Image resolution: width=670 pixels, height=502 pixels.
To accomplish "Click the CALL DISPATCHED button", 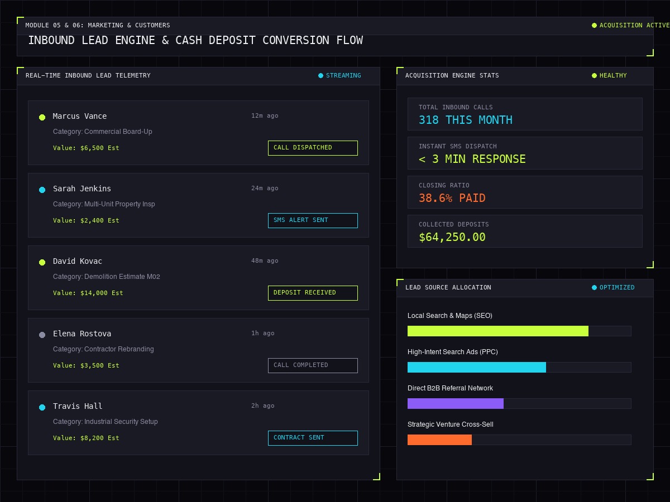I will pos(313,148).
